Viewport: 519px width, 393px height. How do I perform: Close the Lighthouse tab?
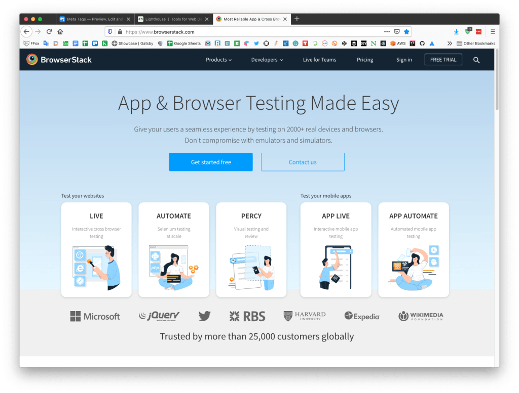207,19
